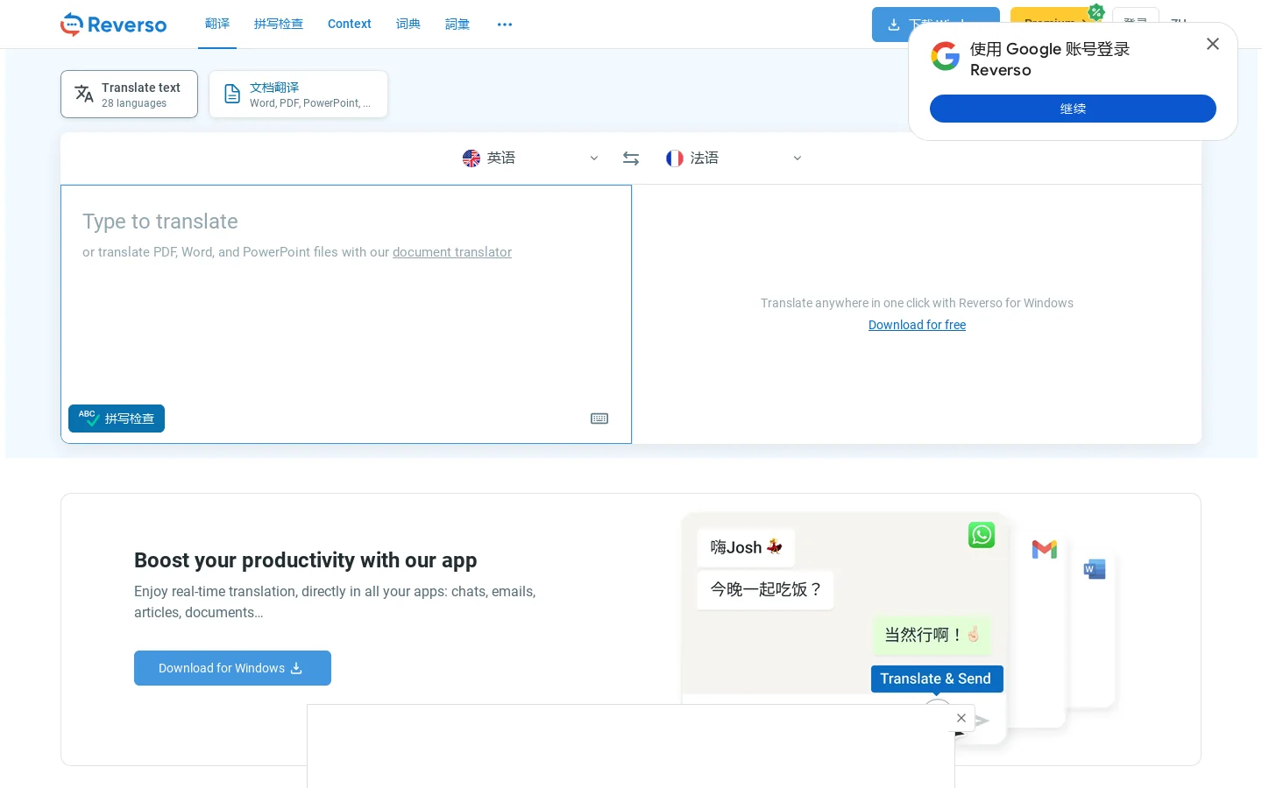1262x788 pixels.
Task: Click Download for Windows button
Action: (232, 668)
